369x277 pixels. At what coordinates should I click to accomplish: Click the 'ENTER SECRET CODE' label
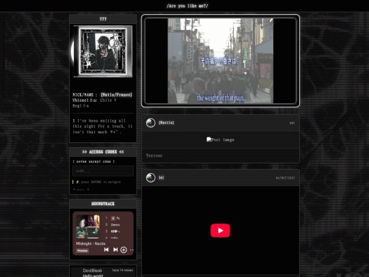pyautogui.click(x=94, y=161)
